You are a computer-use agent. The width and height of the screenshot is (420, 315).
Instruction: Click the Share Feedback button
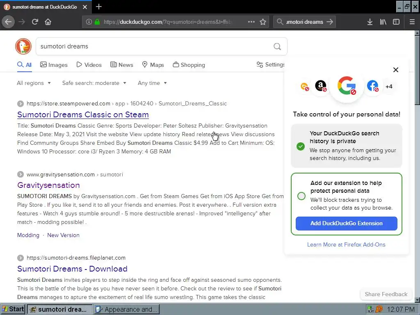386,294
